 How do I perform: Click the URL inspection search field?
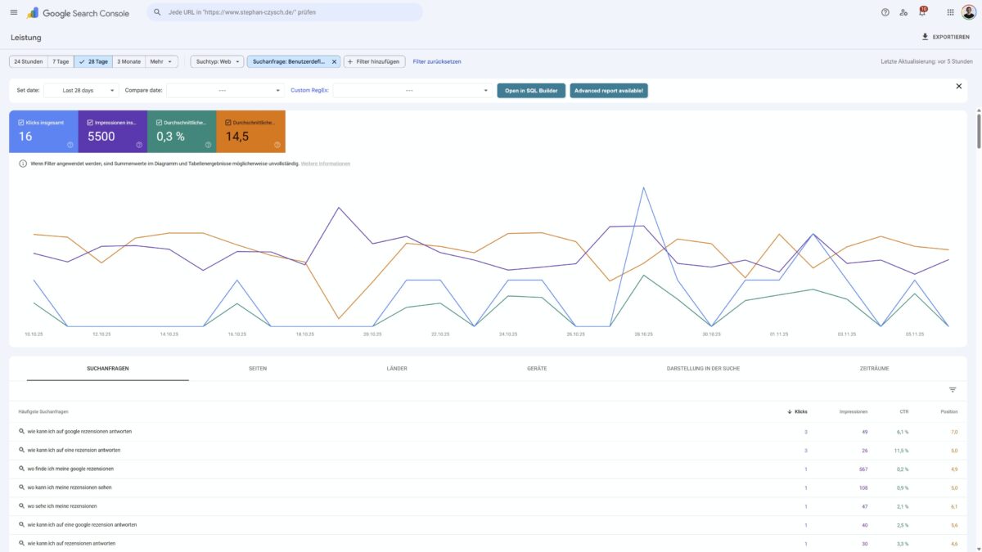point(286,12)
